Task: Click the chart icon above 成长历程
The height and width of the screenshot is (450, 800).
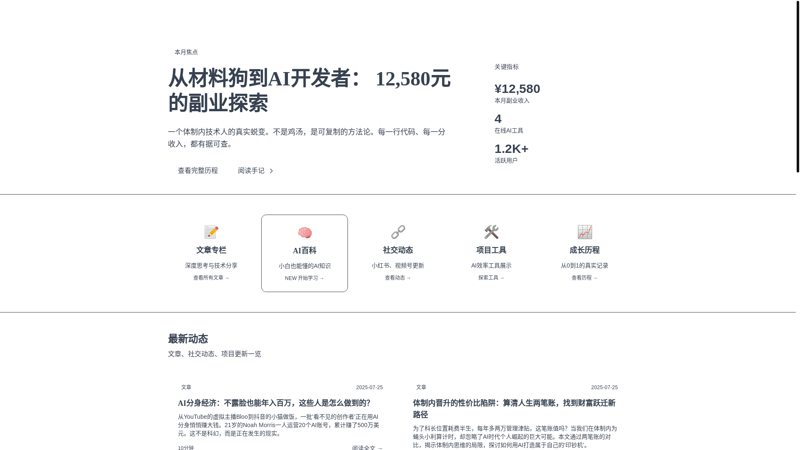Action: pos(585,232)
